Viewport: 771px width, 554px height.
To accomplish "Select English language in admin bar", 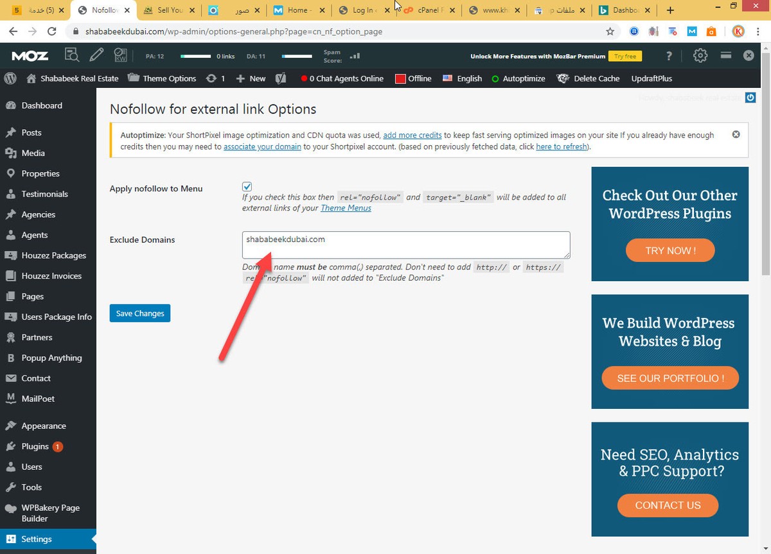I will pyautogui.click(x=462, y=78).
